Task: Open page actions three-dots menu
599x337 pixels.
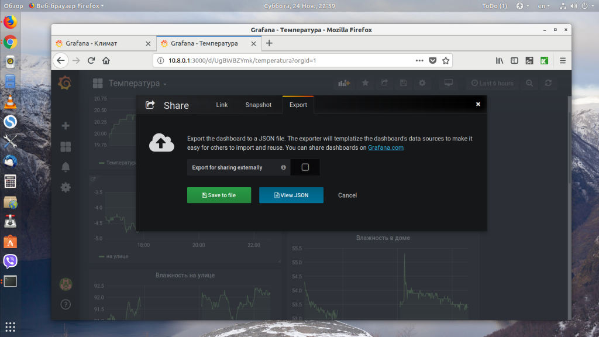Action: (x=419, y=60)
